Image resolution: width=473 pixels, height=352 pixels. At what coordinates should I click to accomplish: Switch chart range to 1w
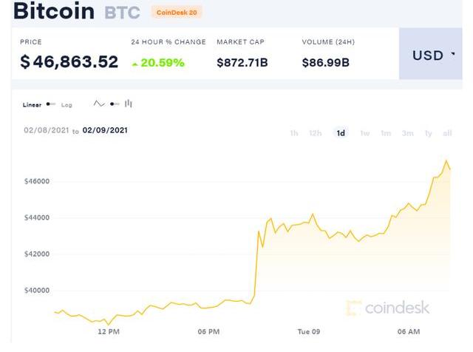pyautogui.click(x=364, y=133)
